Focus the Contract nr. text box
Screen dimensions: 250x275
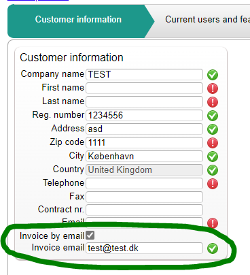click(144, 210)
